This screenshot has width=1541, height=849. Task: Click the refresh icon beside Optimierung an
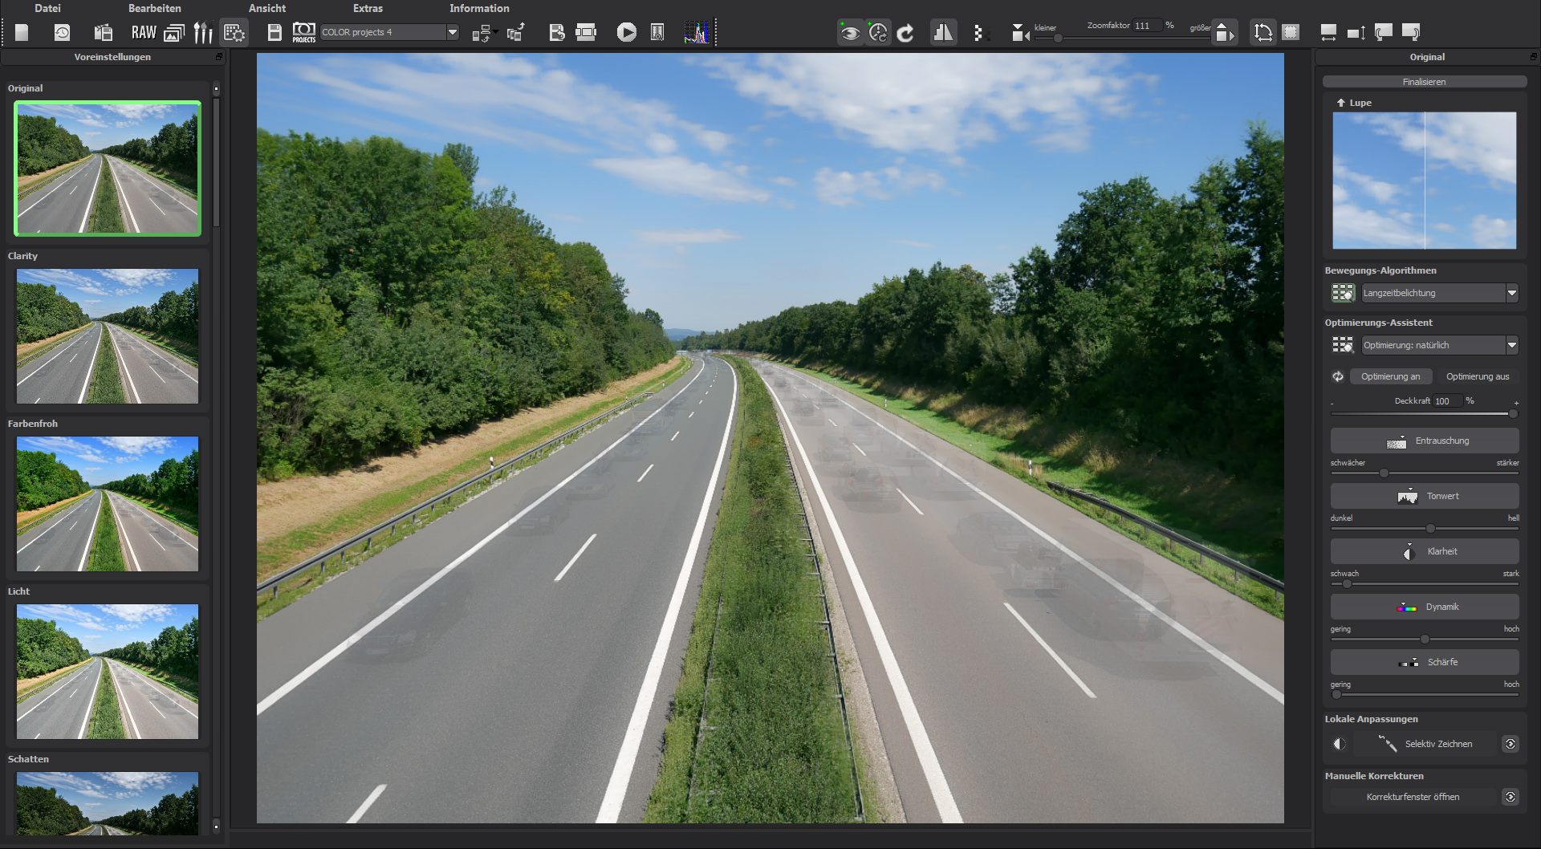coord(1338,376)
